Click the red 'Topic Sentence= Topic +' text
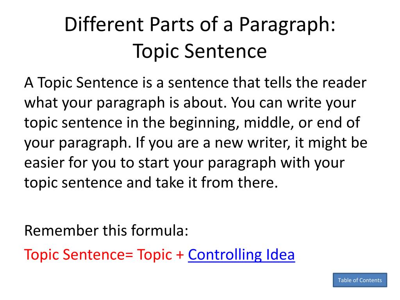The image size is (400, 300). (x=104, y=255)
